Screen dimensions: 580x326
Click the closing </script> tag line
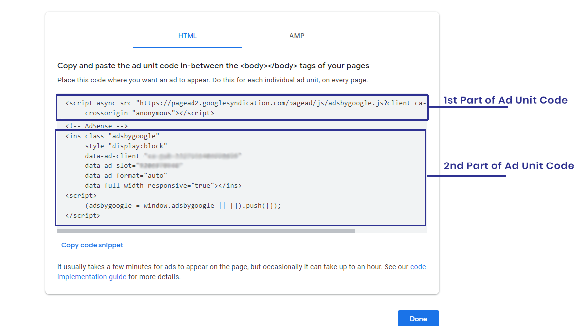click(83, 216)
